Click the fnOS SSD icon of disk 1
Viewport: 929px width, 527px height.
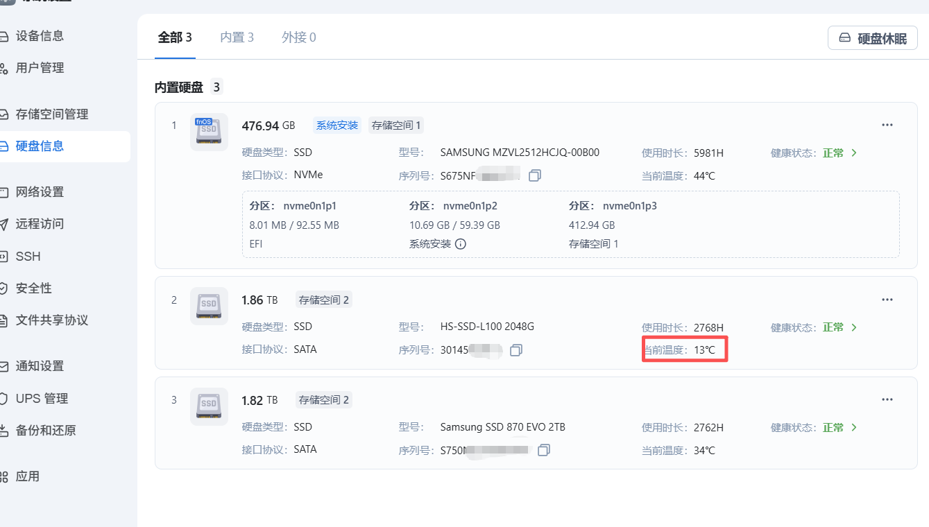click(x=209, y=132)
